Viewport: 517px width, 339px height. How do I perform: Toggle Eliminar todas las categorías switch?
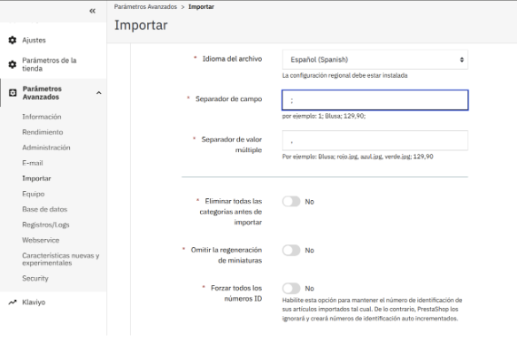(291, 202)
